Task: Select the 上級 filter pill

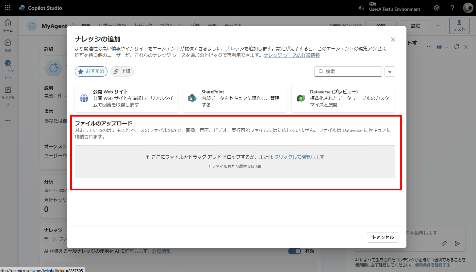Action: click(122, 71)
